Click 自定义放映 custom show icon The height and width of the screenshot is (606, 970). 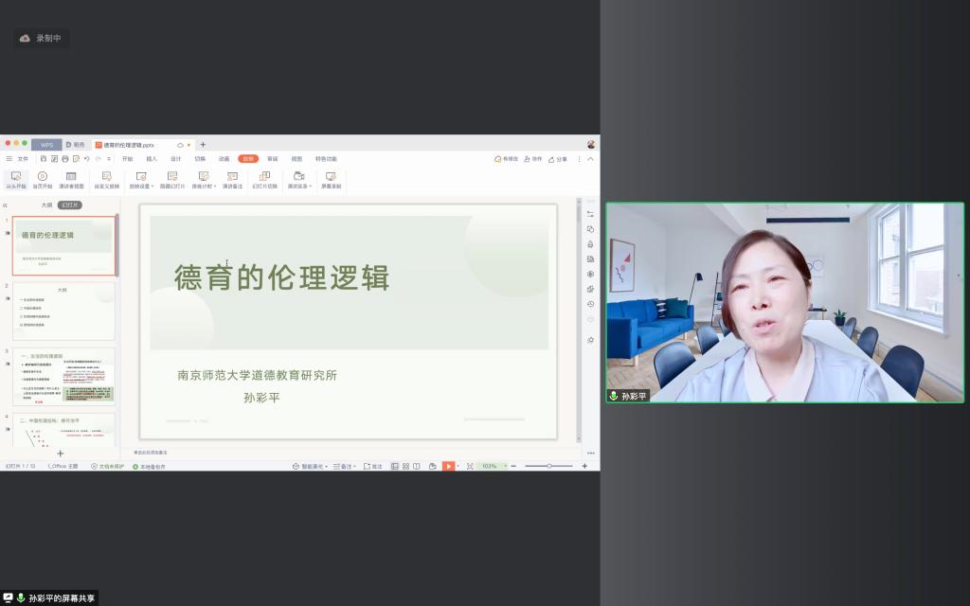pyautogui.click(x=106, y=177)
